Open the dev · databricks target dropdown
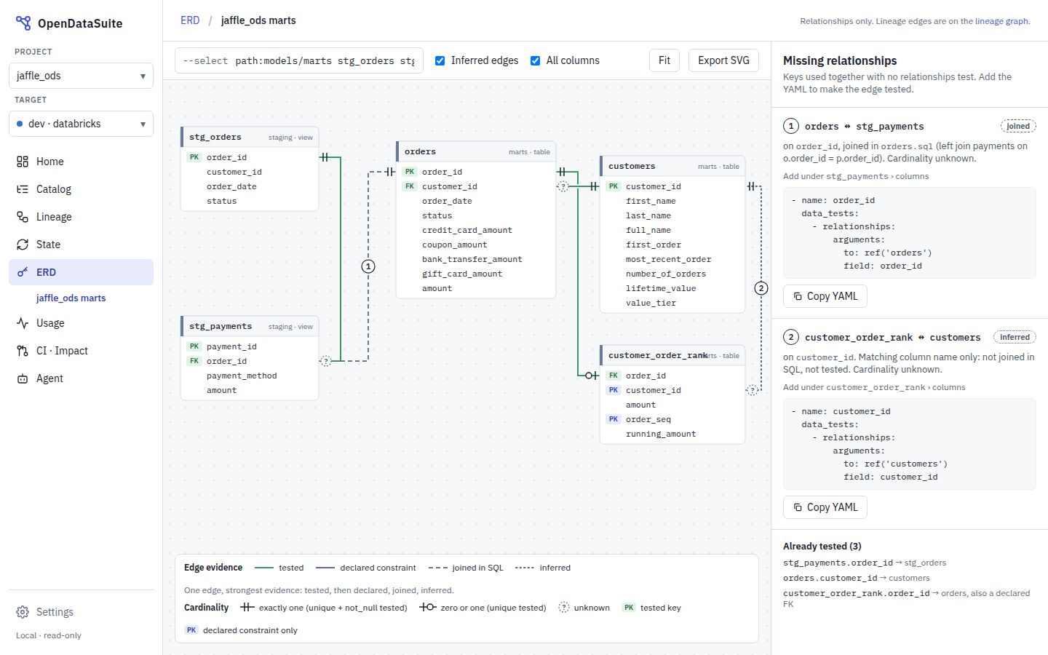This screenshot has width=1048, height=655. 81,124
